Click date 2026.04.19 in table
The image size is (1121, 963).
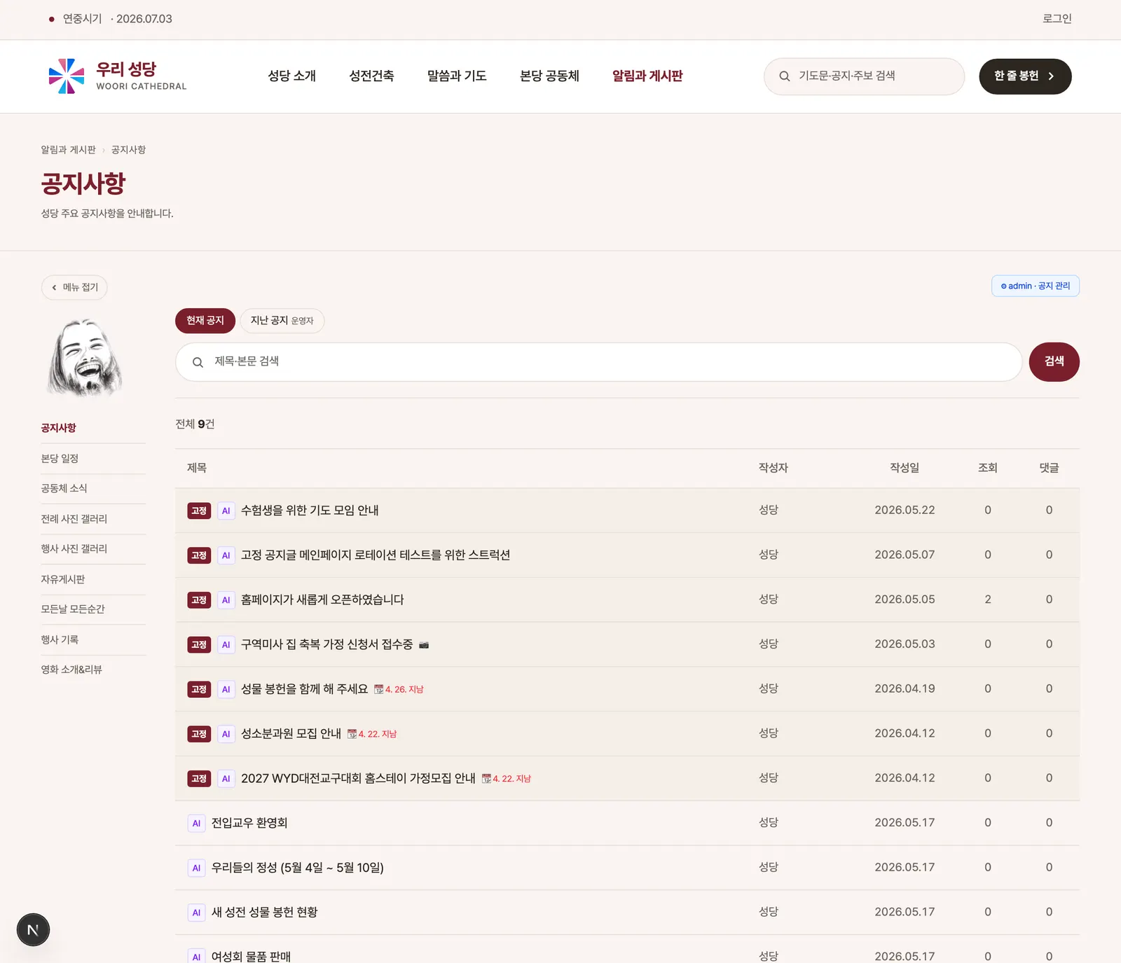pos(905,688)
